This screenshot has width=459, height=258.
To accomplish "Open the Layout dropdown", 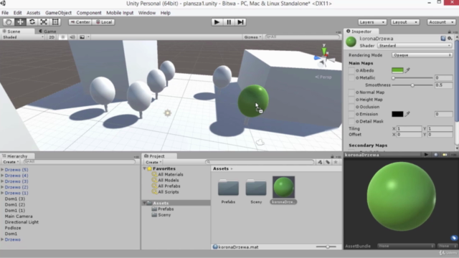I will (x=404, y=22).
